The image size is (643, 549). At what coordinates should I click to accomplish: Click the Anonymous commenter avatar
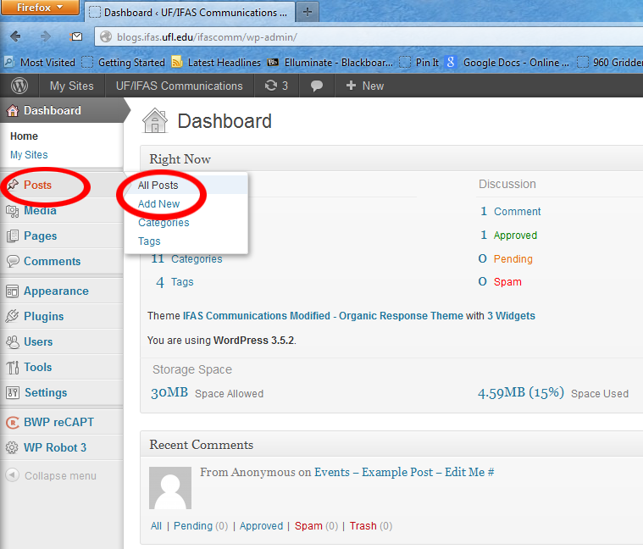click(x=170, y=488)
